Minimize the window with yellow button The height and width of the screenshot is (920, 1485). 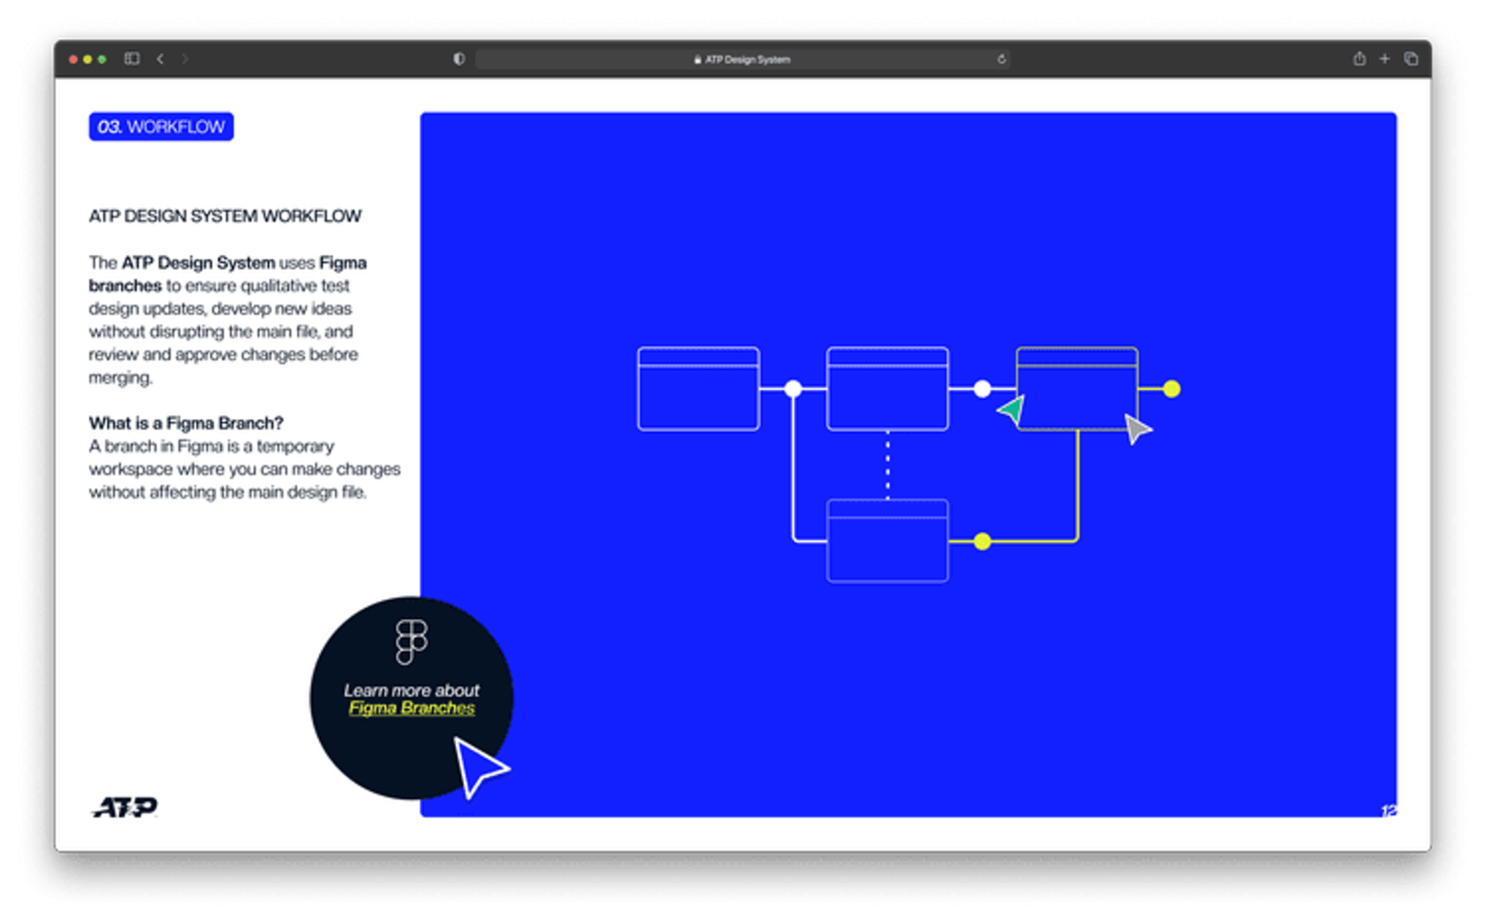point(88,59)
